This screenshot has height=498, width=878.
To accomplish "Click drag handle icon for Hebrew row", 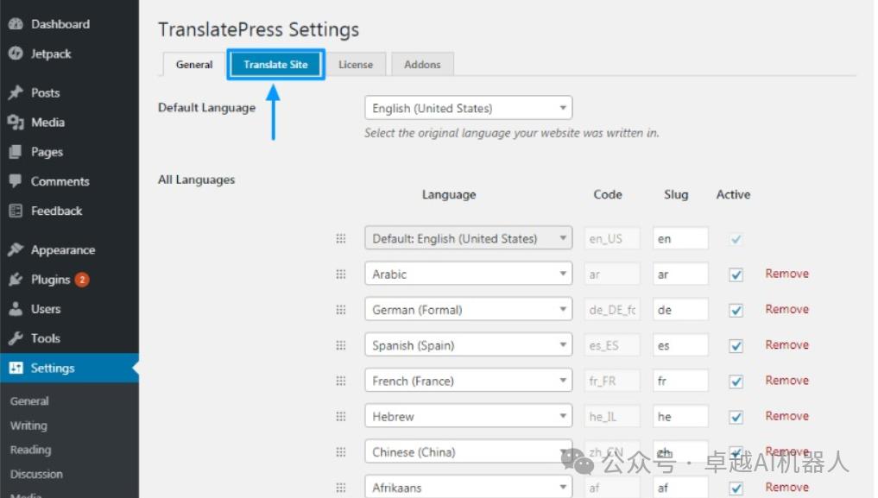I will pyautogui.click(x=340, y=416).
